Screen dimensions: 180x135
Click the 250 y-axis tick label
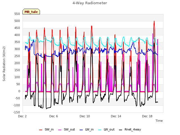[17, 56]
